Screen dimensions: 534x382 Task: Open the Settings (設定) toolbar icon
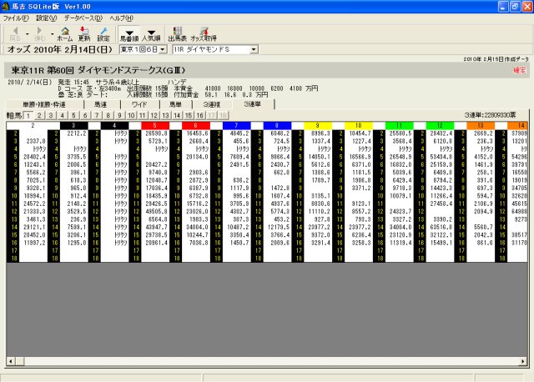103,34
